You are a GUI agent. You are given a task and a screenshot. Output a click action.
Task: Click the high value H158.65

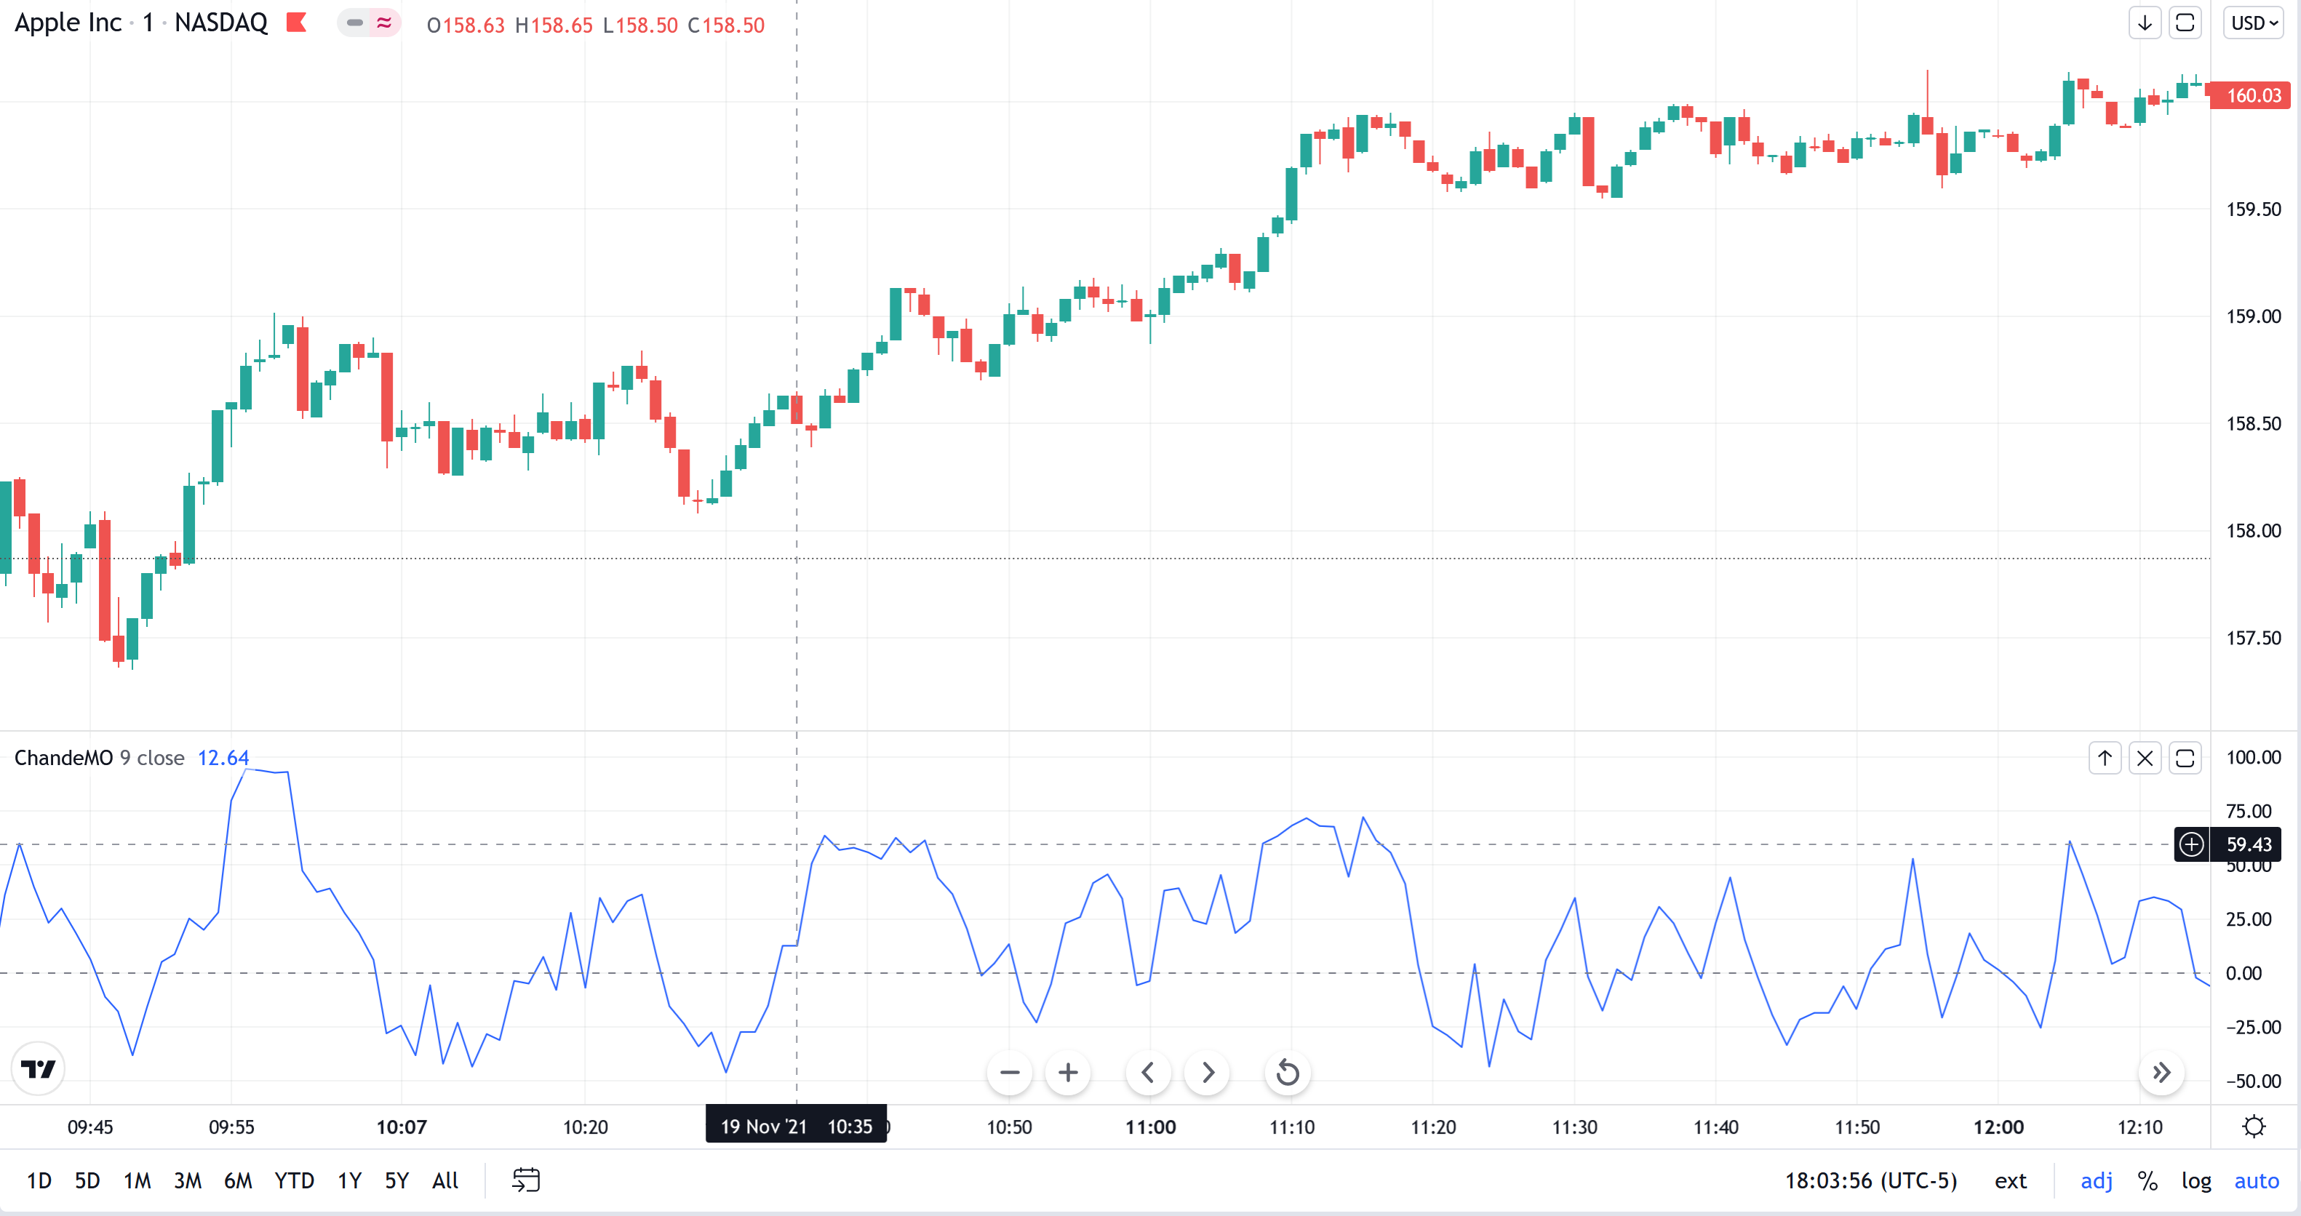coord(553,25)
